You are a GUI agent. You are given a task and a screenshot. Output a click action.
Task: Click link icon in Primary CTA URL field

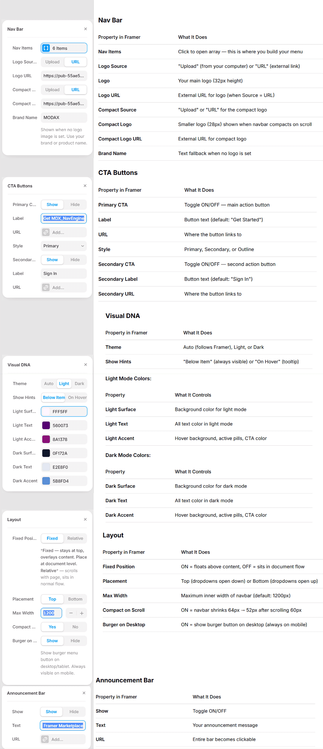(46, 232)
